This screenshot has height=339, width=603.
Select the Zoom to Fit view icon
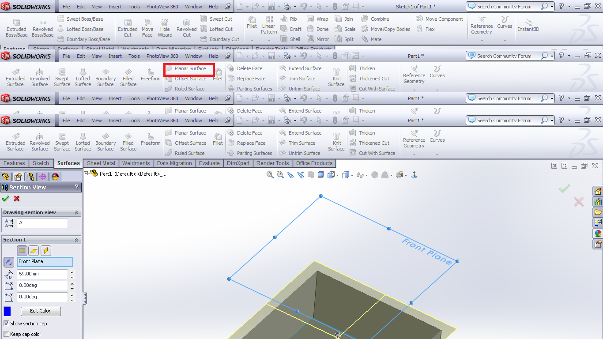coord(270,175)
